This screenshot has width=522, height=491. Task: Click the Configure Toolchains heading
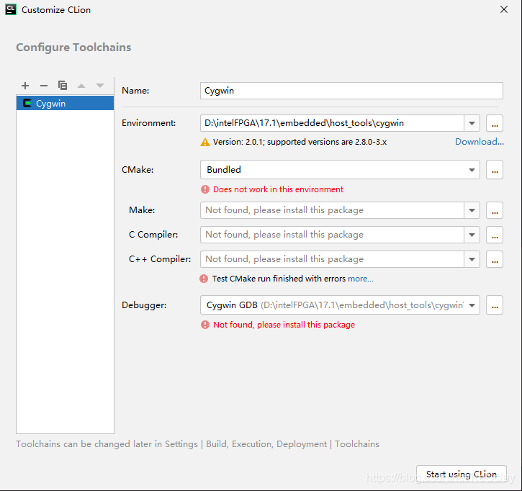click(73, 48)
